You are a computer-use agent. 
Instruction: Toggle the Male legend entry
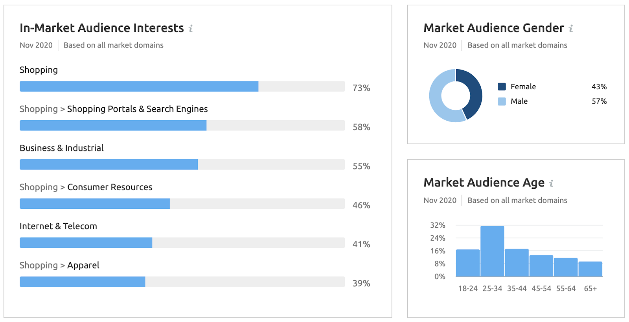[519, 101]
